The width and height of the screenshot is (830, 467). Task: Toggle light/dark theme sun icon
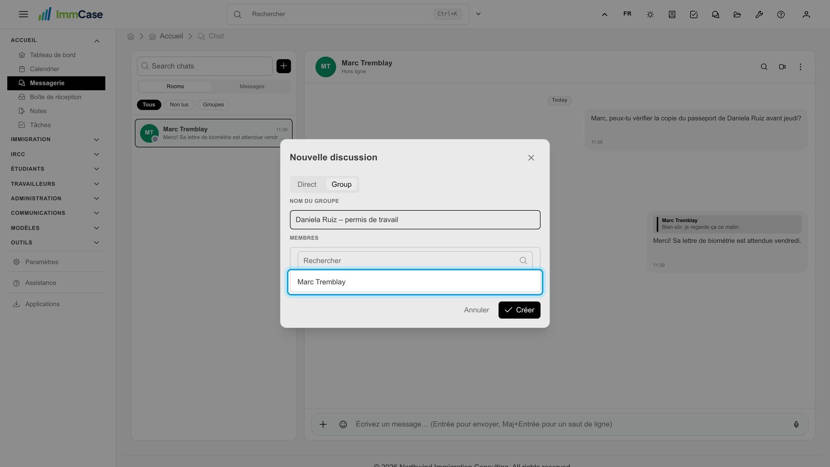[x=650, y=15]
